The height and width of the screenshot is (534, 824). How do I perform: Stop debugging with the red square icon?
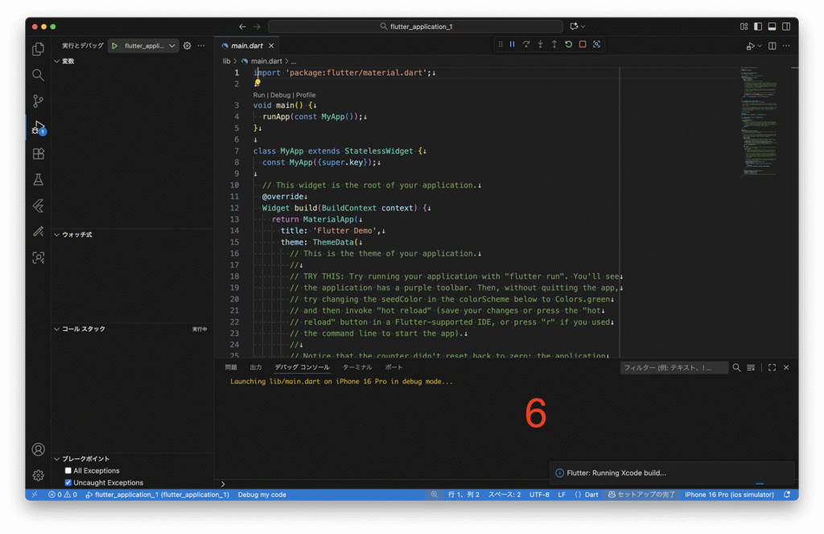tap(583, 44)
